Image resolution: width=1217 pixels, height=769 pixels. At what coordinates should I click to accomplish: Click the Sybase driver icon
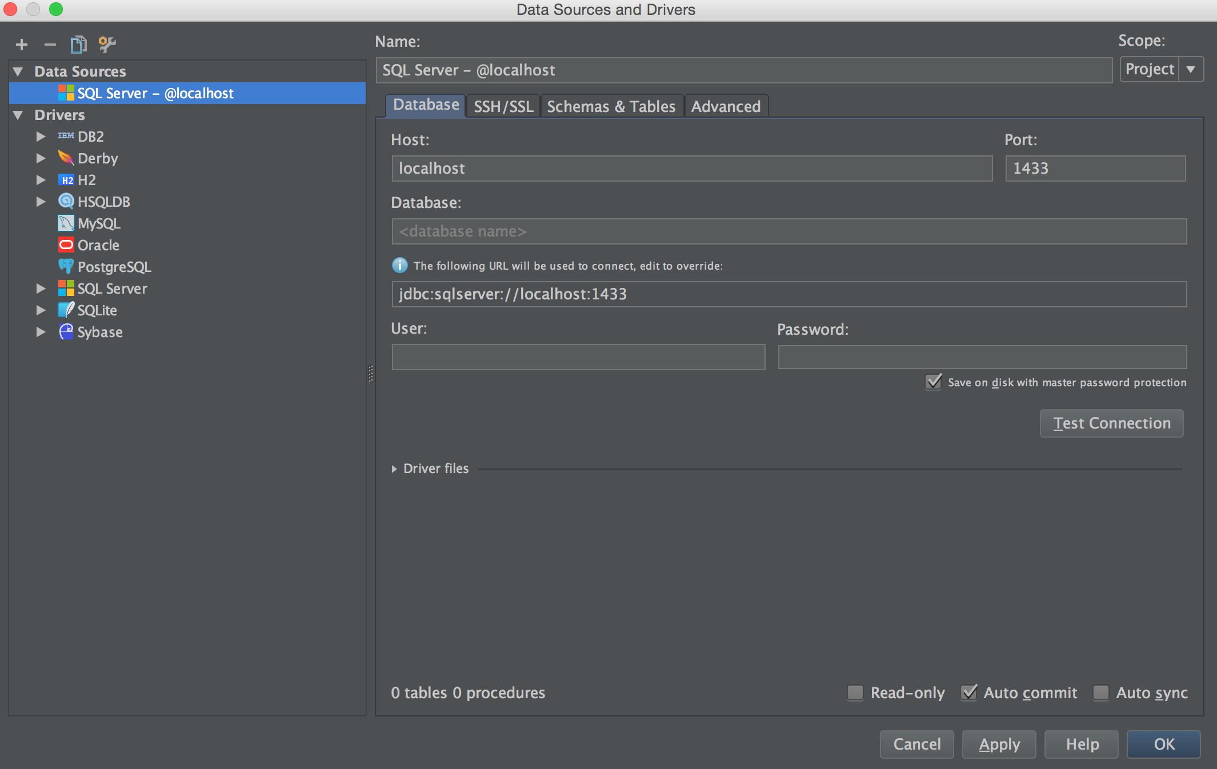(66, 331)
